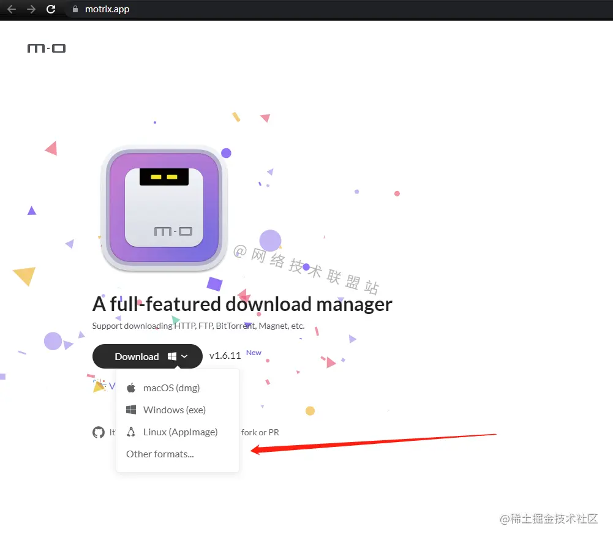Click the browser back arrow
This screenshot has width=613, height=540.
click(12, 9)
